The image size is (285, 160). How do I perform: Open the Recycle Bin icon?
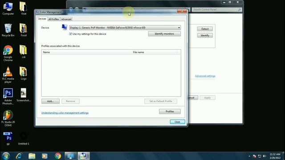pyautogui.click(x=8, y=30)
